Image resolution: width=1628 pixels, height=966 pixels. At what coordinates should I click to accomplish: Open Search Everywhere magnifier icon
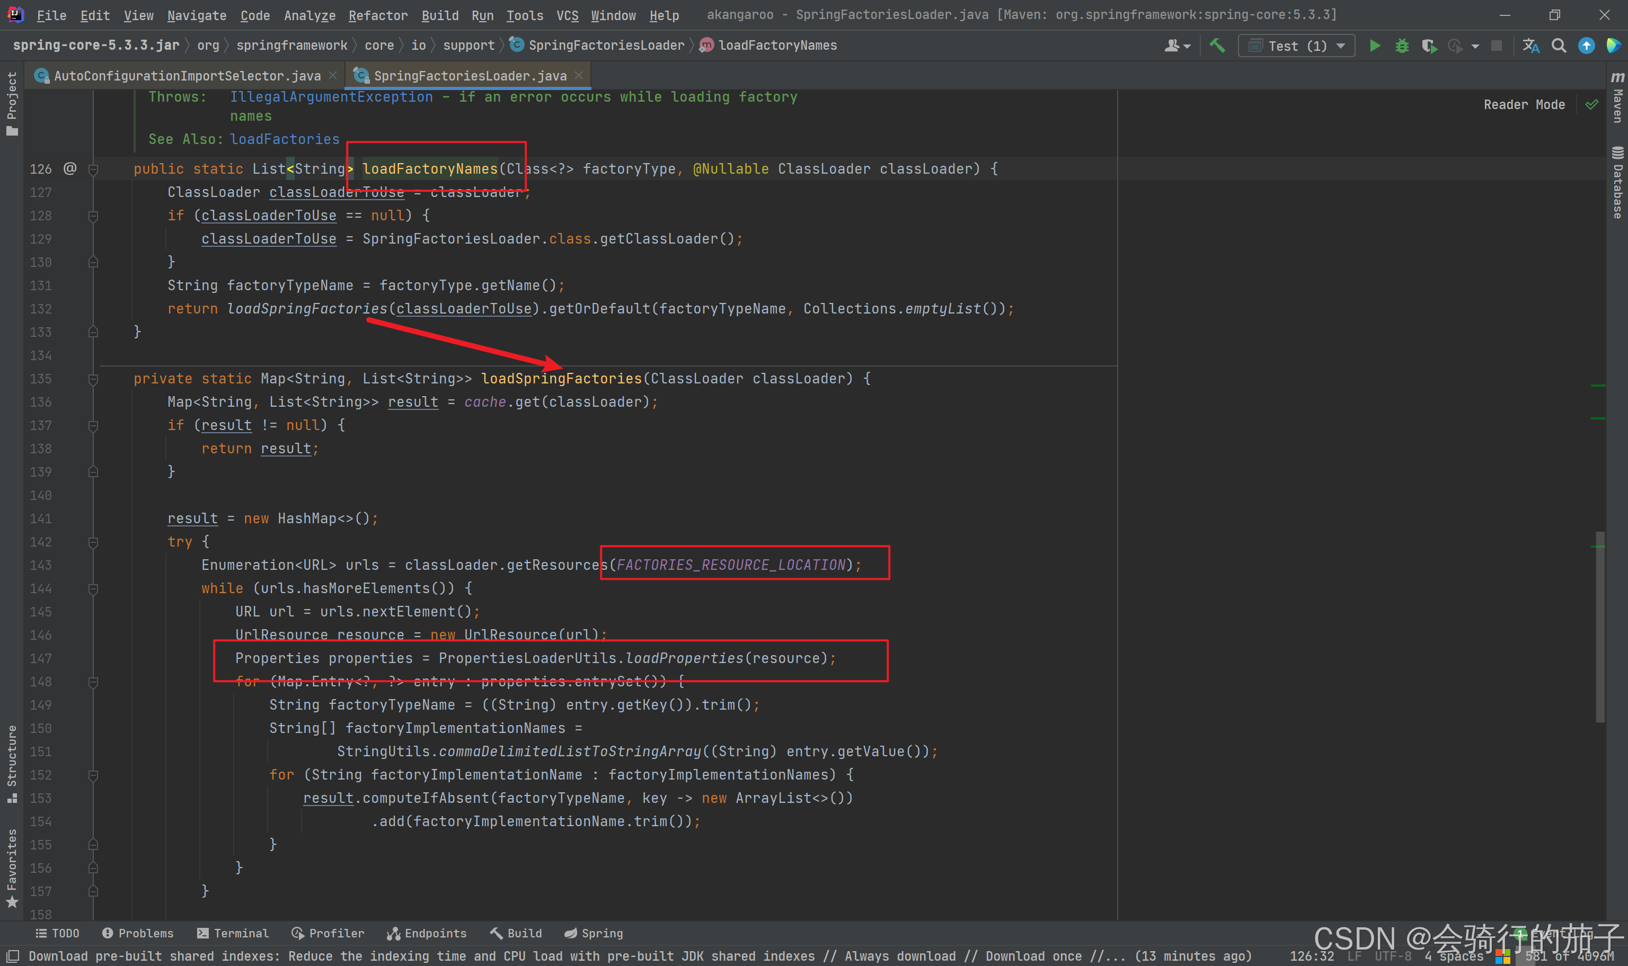point(1559,46)
